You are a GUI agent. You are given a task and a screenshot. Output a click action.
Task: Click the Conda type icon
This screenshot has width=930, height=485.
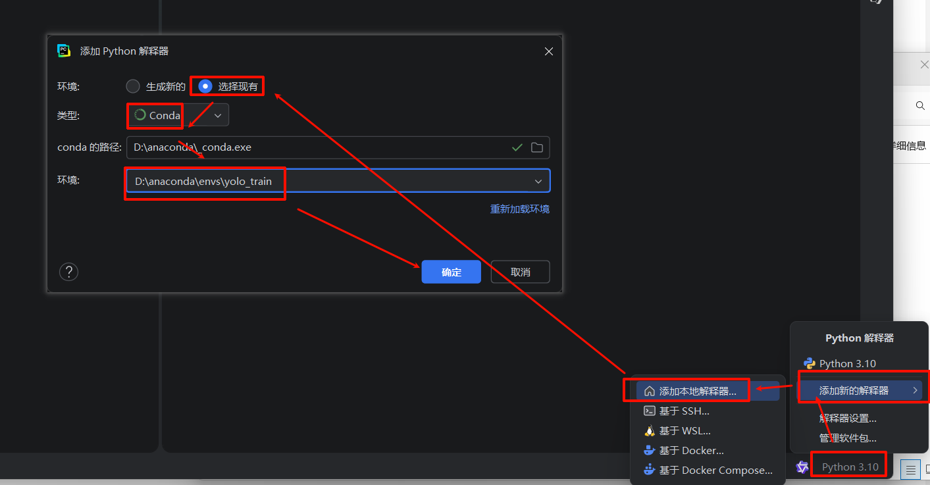[x=140, y=115]
